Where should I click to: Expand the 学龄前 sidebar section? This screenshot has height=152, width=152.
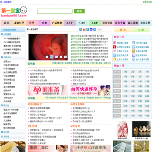[2, 136]
